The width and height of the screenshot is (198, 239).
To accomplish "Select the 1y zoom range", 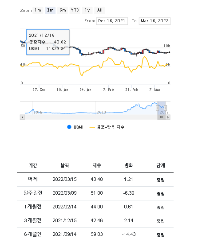I will [x=87, y=10].
